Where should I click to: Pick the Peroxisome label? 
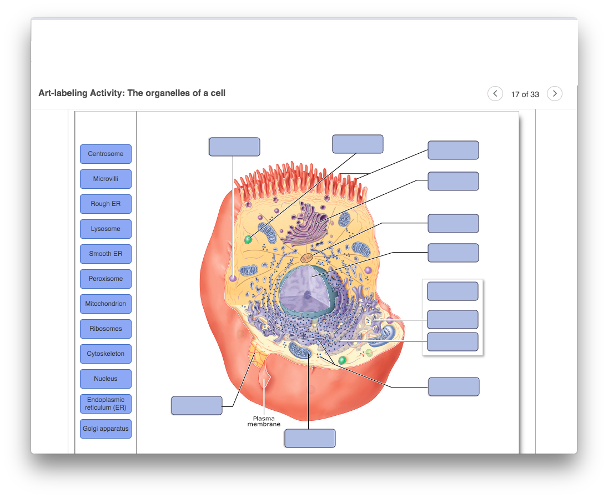pyautogui.click(x=105, y=279)
